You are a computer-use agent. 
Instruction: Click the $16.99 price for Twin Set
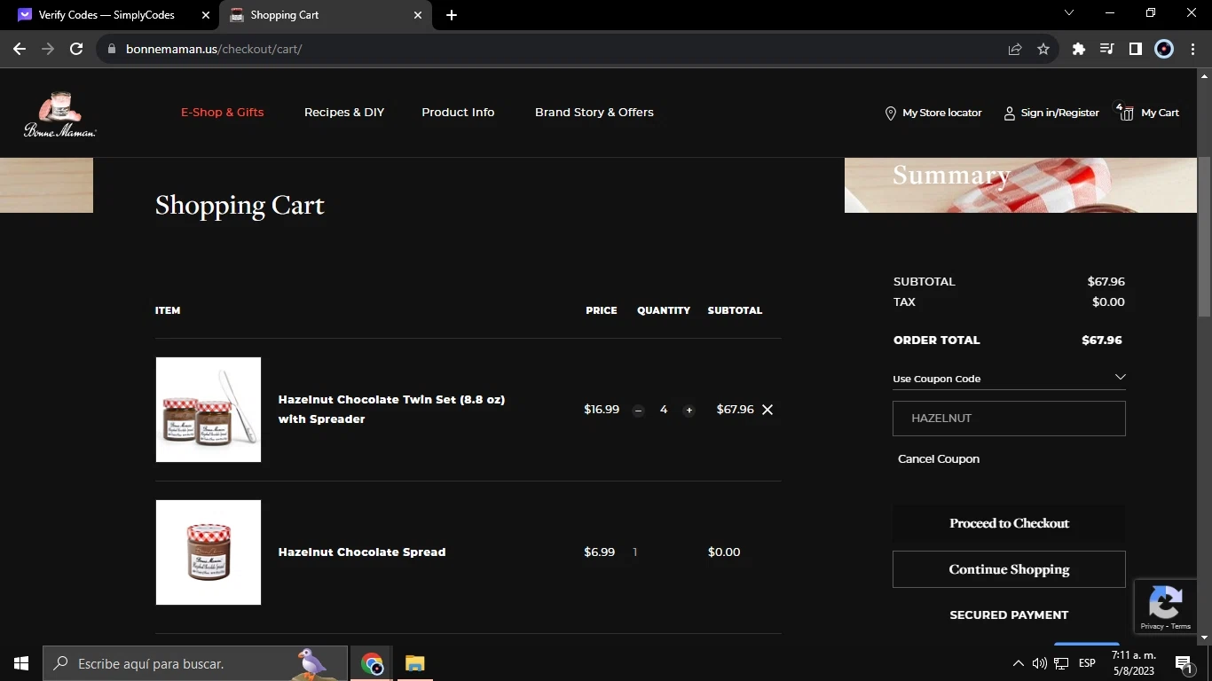coord(602,410)
